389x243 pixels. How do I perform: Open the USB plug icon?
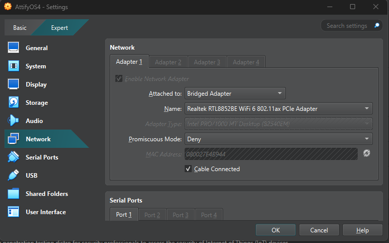coord(14,176)
